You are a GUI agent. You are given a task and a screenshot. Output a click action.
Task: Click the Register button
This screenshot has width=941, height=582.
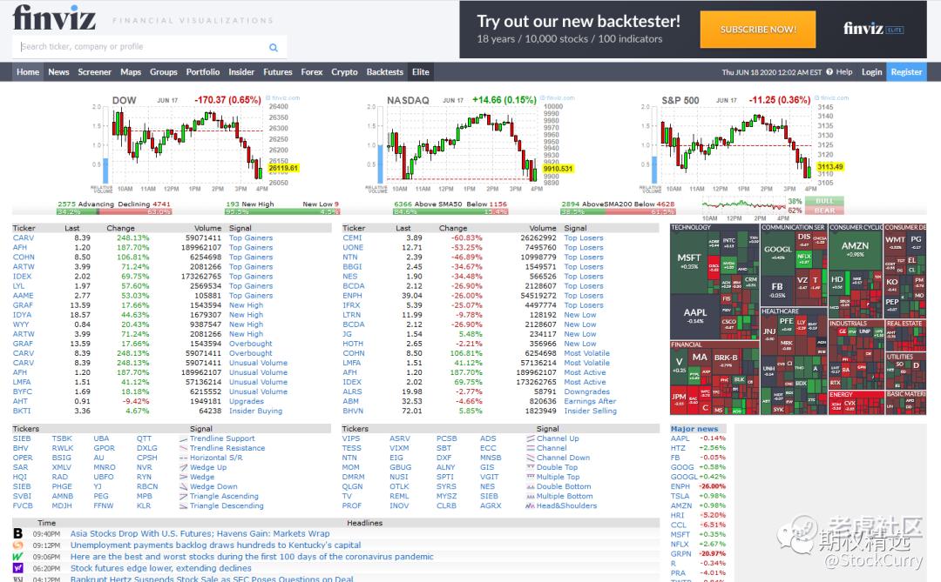point(906,72)
